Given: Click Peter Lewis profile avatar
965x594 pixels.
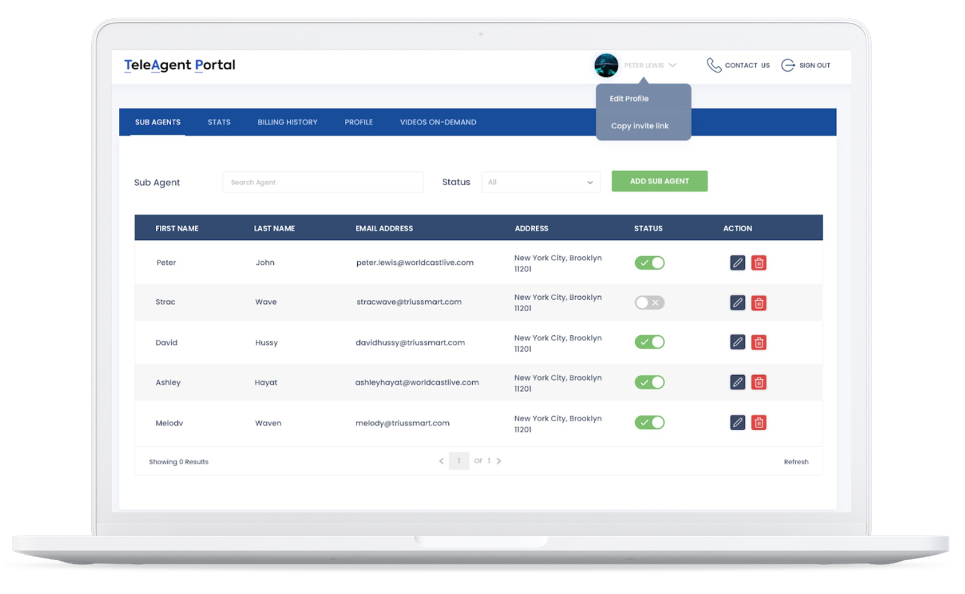Looking at the screenshot, I should [x=606, y=65].
